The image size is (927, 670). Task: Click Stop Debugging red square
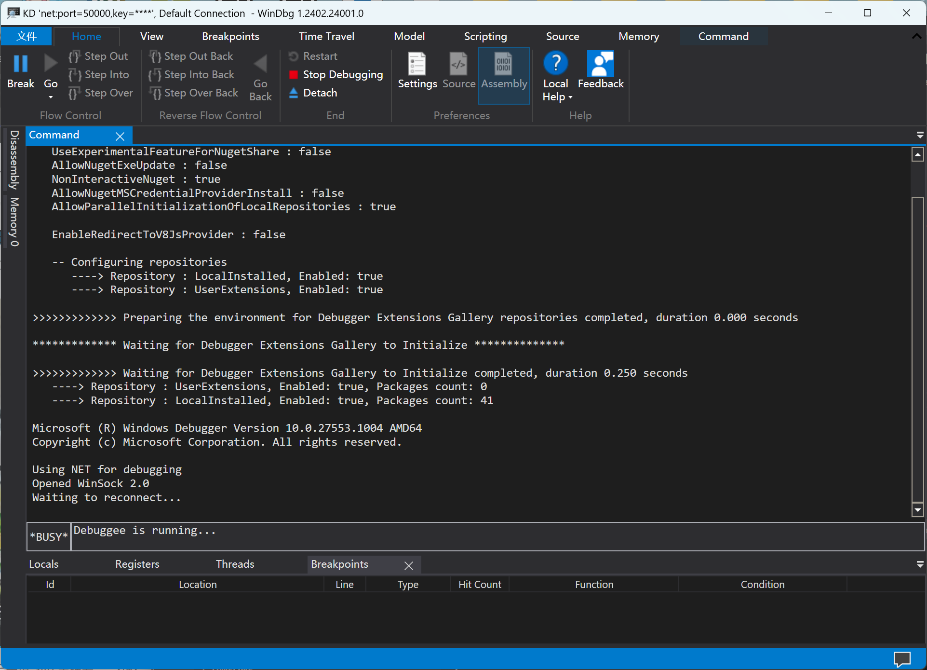(x=293, y=75)
